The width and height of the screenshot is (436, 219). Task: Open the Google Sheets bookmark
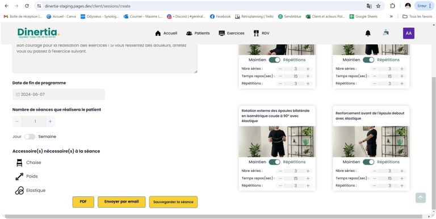click(x=363, y=16)
